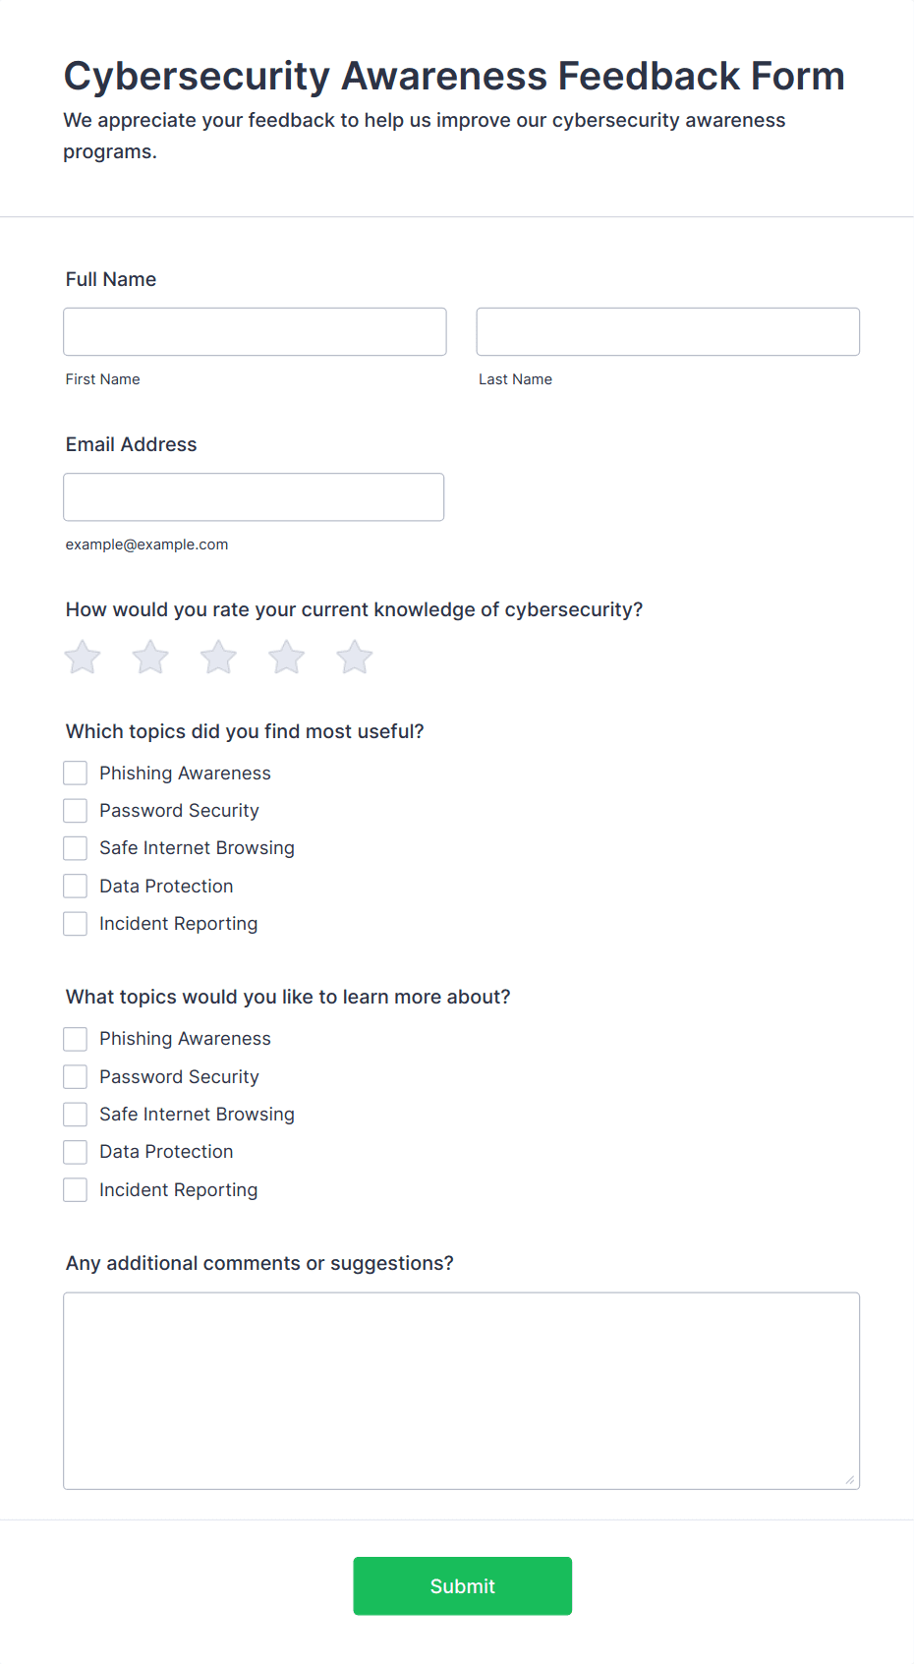
Task: Click the Email Address field
Action: click(254, 497)
